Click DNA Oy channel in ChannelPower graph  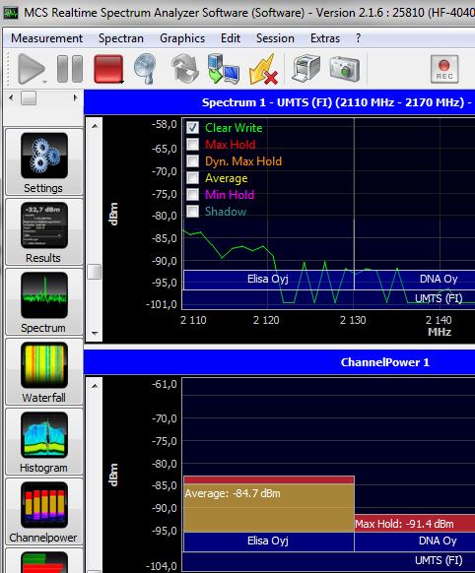coord(415,541)
